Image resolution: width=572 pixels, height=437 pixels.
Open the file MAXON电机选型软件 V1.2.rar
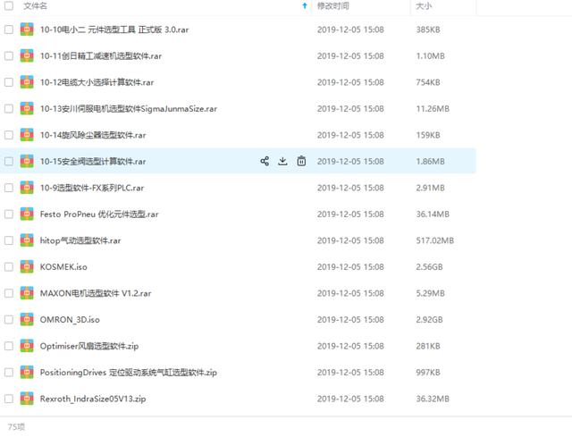point(96,293)
